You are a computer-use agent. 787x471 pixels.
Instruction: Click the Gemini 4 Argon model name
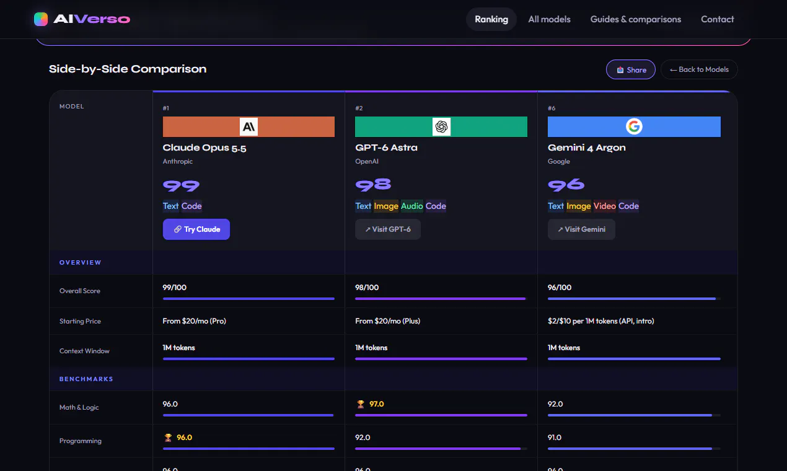pyautogui.click(x=586, y=147)
